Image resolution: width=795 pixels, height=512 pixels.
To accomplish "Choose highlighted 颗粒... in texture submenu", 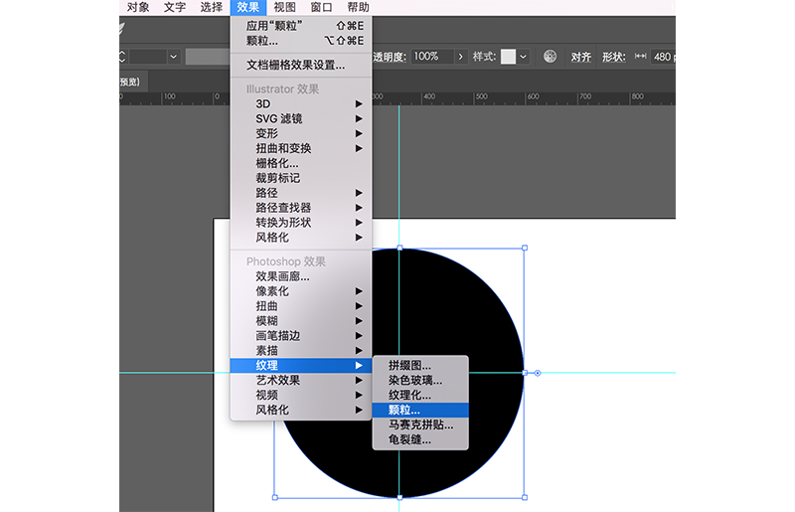I will (420, 410).
